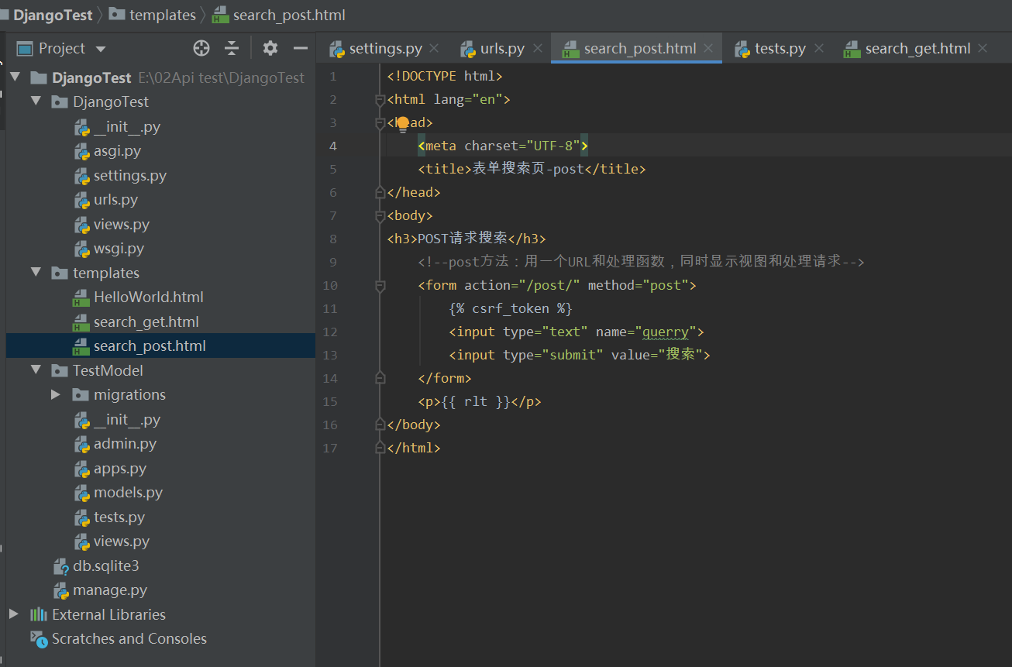Select urls.py in the project tree
The image size is (1012, 667).
tap(115, 199)
